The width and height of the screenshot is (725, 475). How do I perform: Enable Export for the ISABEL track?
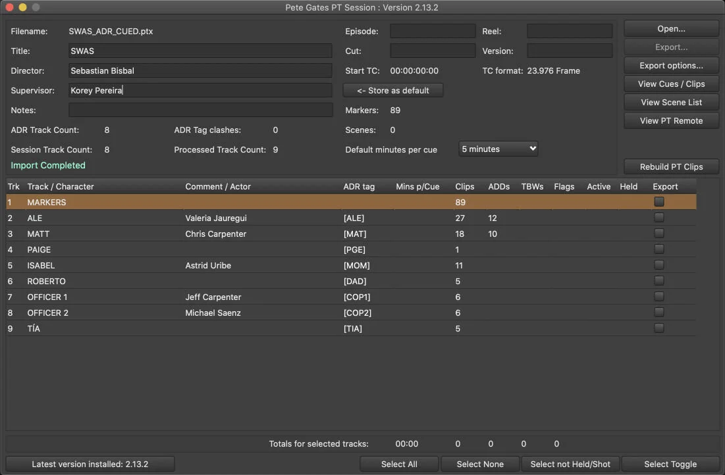[x=659, y=264]
